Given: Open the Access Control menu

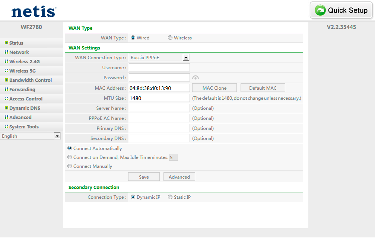Looking at the screenshot, I should coord(26,99).
